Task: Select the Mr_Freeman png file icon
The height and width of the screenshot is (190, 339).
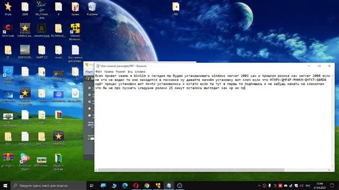Action: [41, 10]
